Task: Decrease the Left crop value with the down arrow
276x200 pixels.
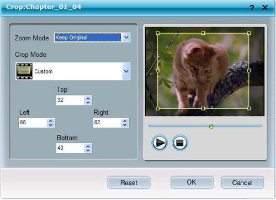Action: pyautogui.click(x=51, y=125)
